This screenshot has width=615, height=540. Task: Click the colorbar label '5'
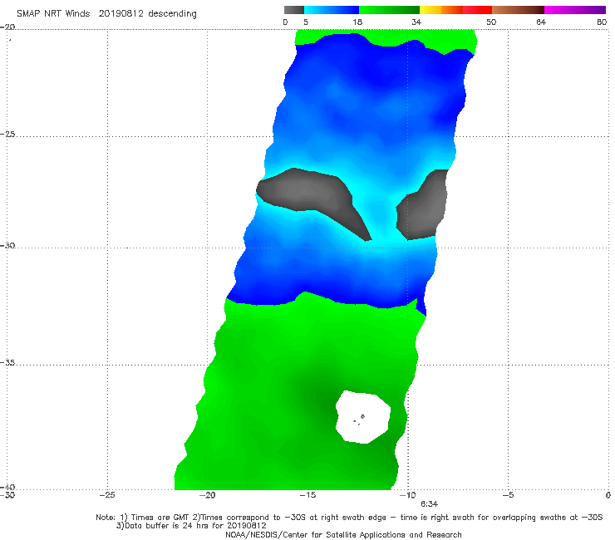(x=306, y=22)
